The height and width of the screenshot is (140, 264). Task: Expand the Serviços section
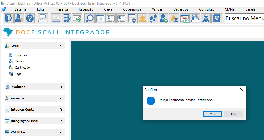(35, 98)
